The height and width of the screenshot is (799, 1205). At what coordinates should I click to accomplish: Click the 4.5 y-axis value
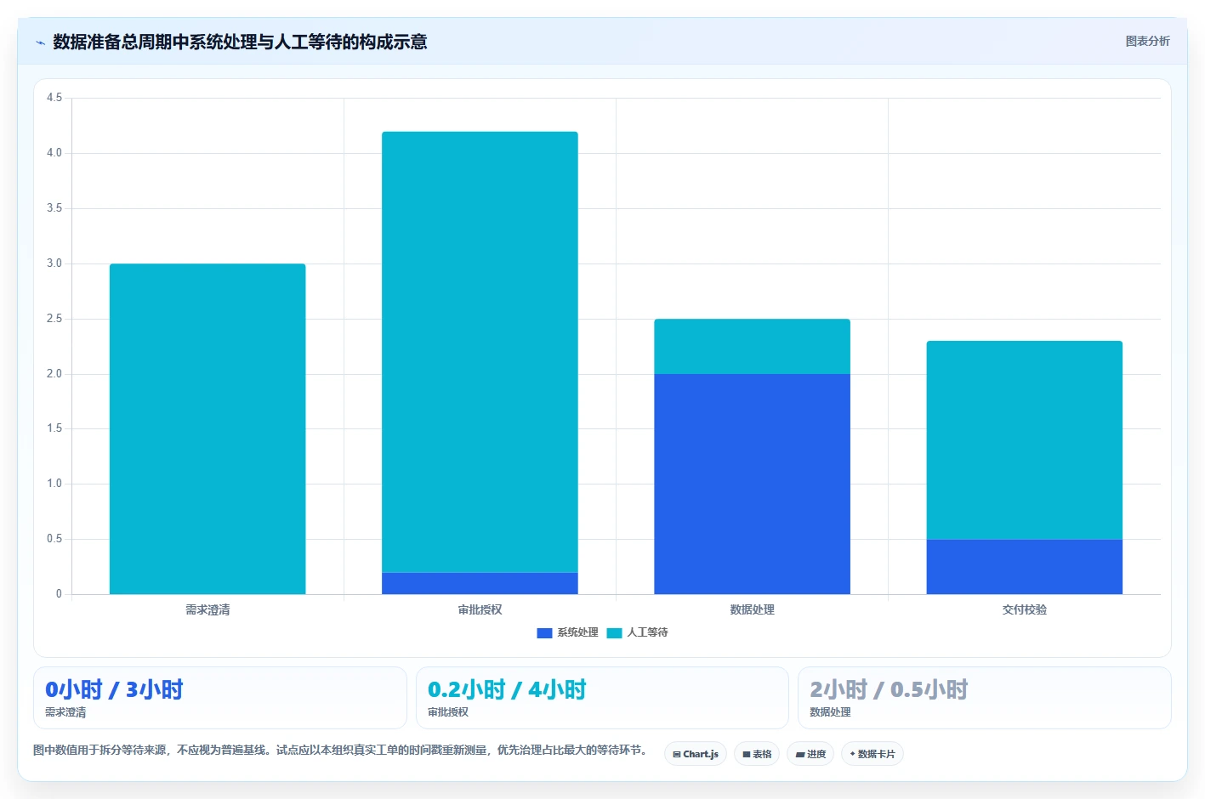pyautogui.click(x=54, y=98)
